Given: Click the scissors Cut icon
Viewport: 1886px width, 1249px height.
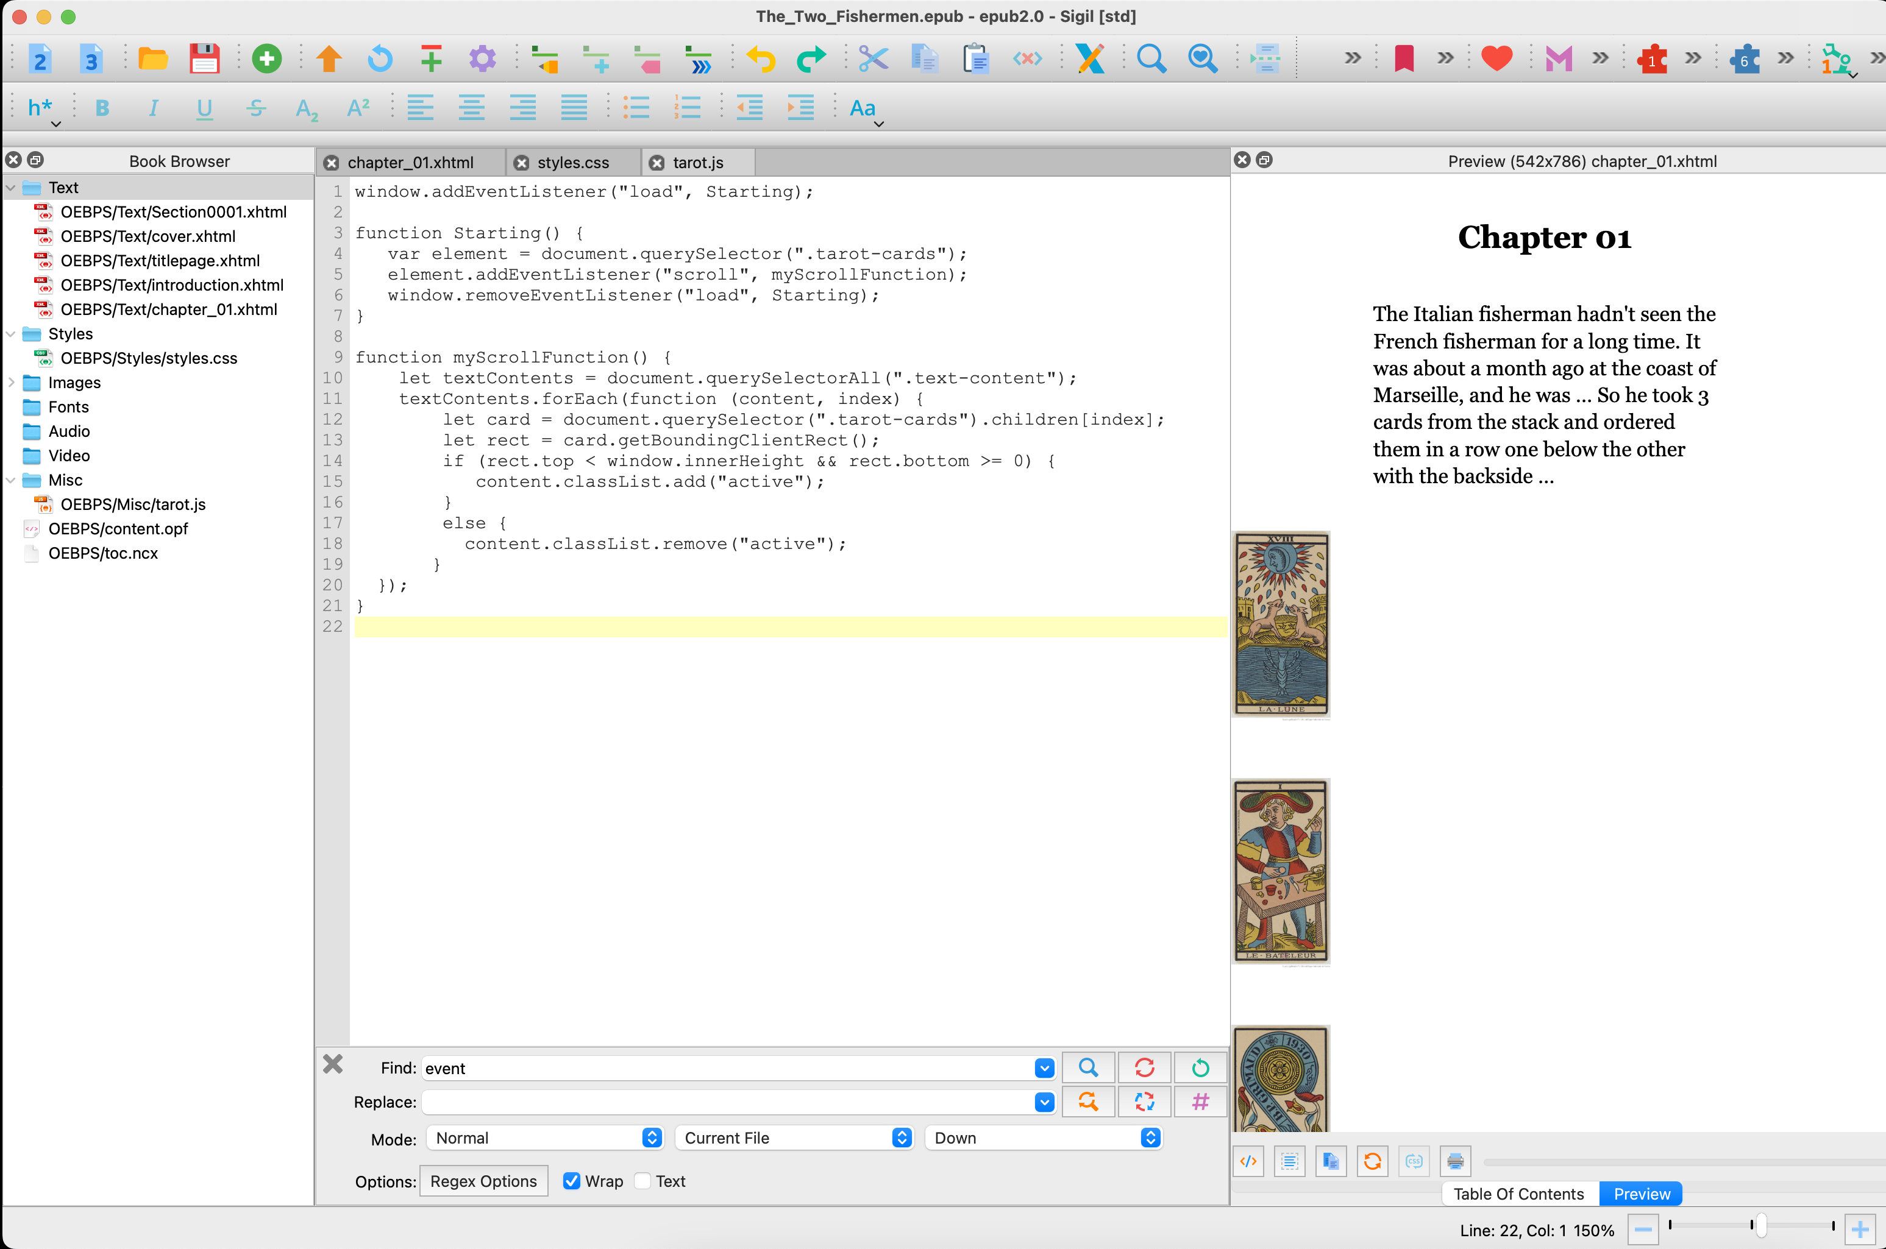Looking at the screenshot, I should pyautogui.click(x=874, y=59).
